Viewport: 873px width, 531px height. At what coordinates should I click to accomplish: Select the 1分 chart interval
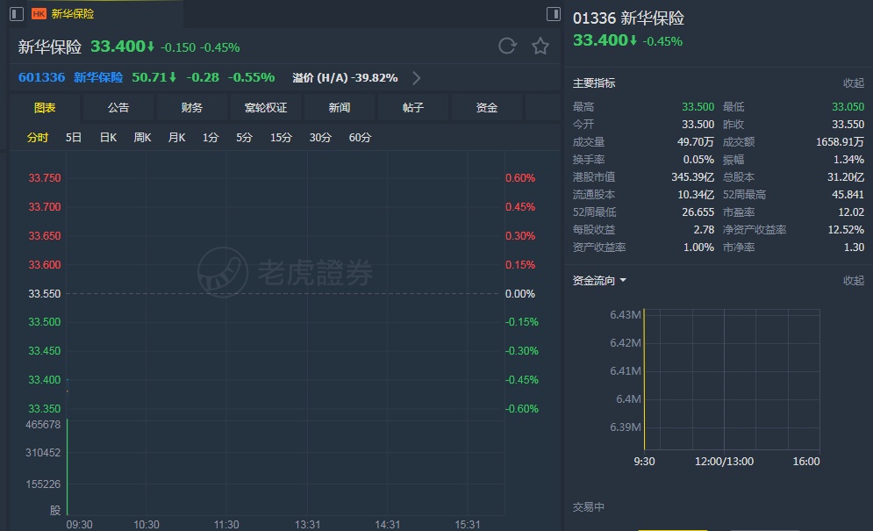(x=211, y=138)
